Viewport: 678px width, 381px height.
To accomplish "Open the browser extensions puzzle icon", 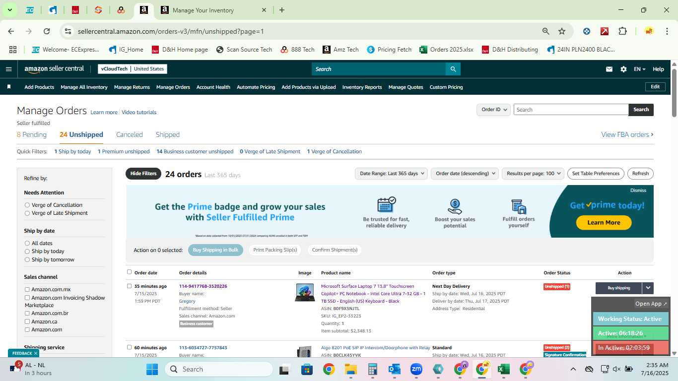I will (622, 31).
